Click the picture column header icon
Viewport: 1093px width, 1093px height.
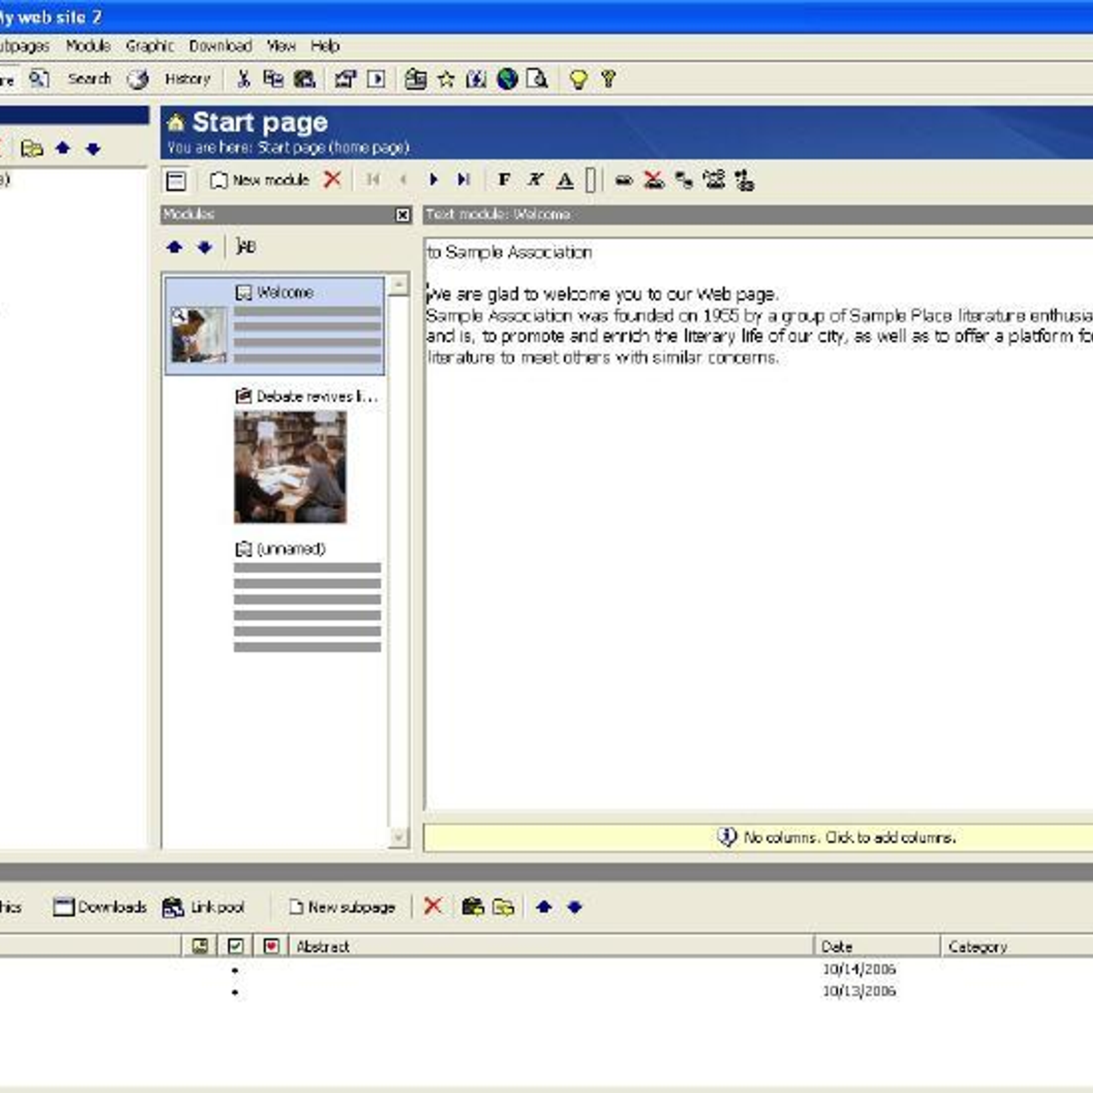(x=199, y=946)
